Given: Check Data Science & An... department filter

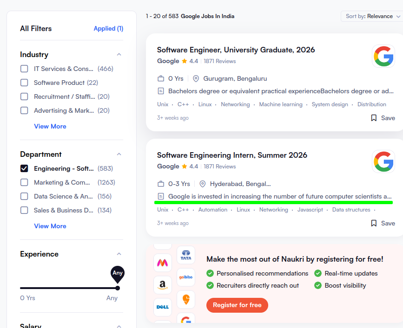Looking at the screenshot, I should (24, 196).
